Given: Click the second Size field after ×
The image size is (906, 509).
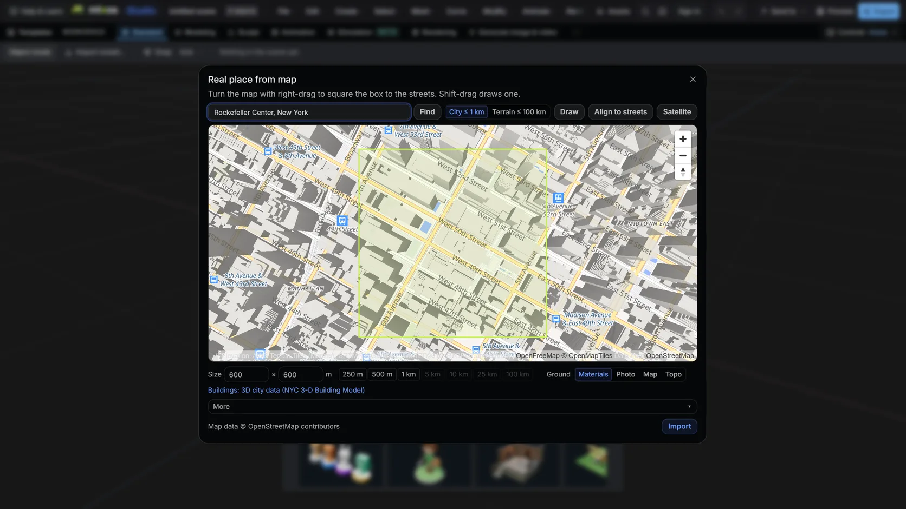Looking at the screenshot, I should 301,374.
